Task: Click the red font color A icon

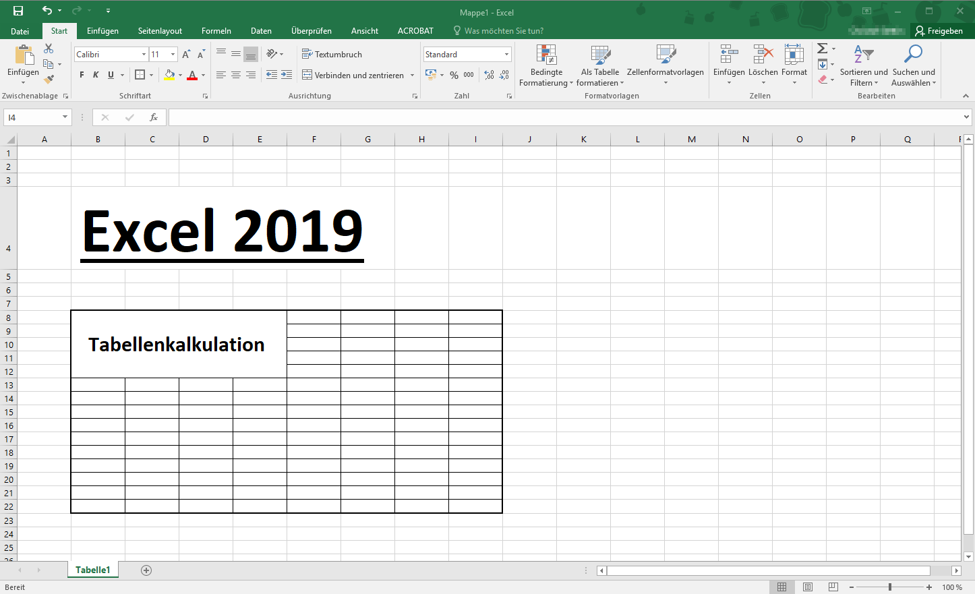Action: pyautogui.click(x=192, y=75)
